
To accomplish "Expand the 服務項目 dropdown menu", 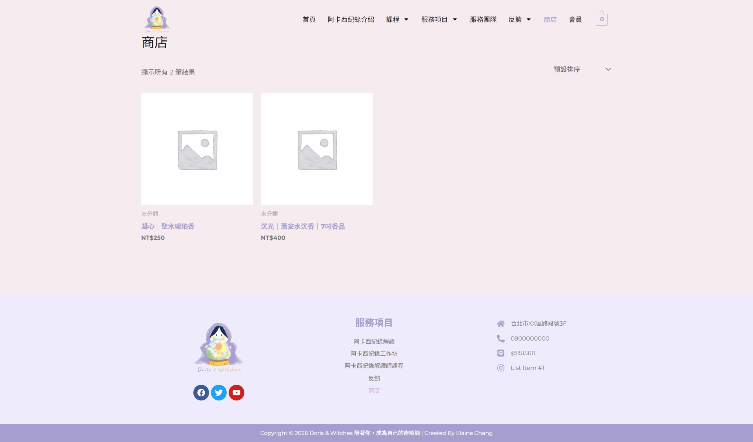I will pyautogui.click(x=455, y=20).
